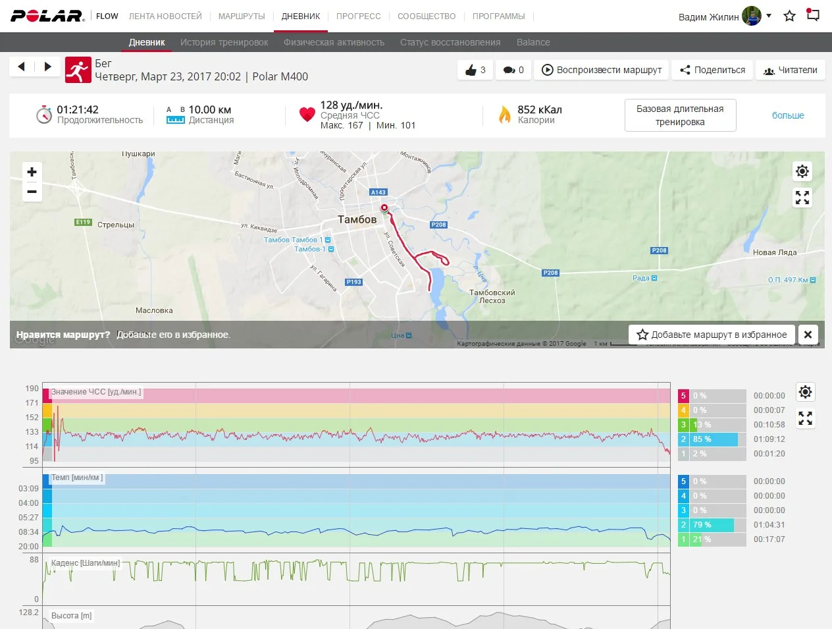The height and width of the screenshot is (629, 832).
Task: Open the star favorites icon in header
Action: pos(789,16)
